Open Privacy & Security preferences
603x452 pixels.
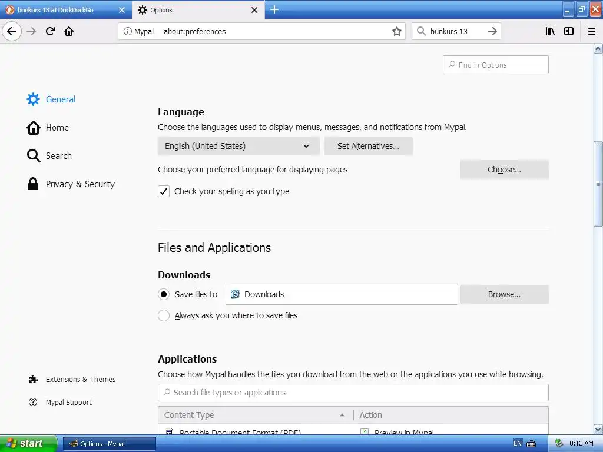click(x=71, y=184)
